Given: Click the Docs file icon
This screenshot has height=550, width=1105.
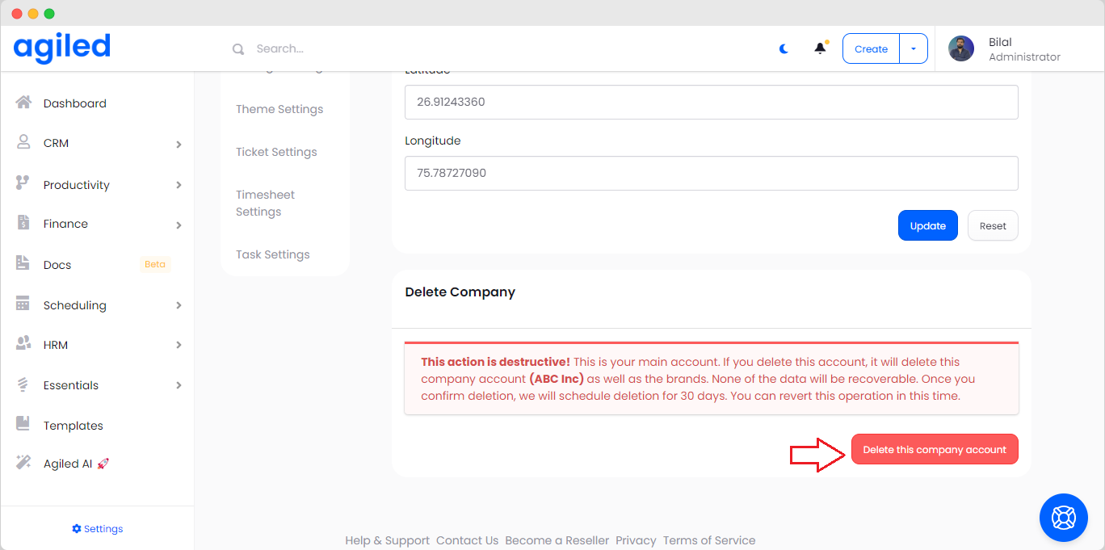Looking at the screenshot, I should coord(23,264).
